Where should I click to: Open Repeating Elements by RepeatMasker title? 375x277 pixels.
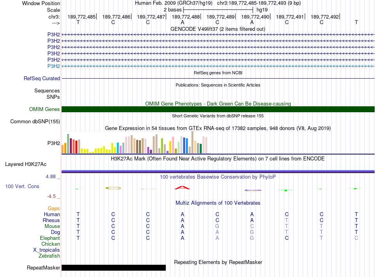click(x=218, y=262)
